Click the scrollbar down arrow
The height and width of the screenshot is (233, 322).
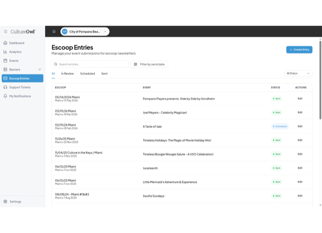[320, 205]
